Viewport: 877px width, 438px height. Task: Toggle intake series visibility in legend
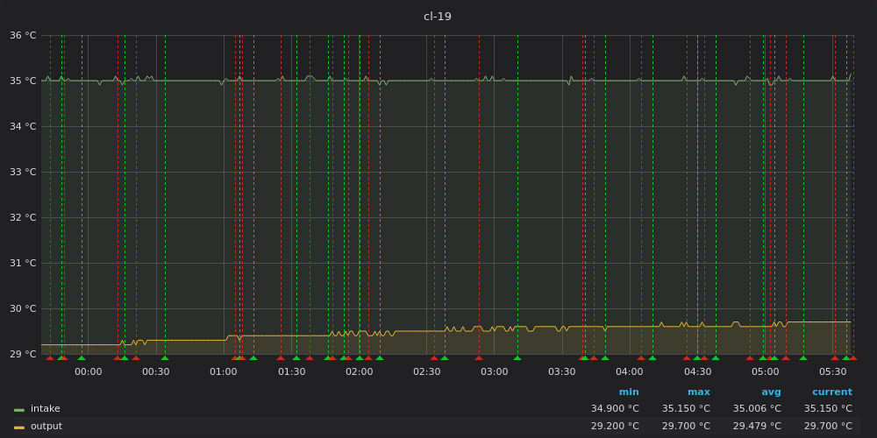(46, 409)
